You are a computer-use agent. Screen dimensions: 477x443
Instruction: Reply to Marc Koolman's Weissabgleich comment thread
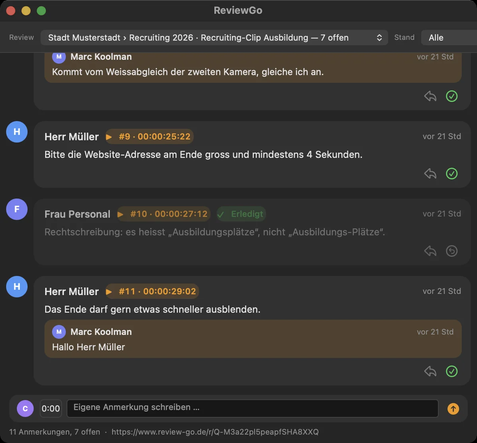(x=430, y=96)
